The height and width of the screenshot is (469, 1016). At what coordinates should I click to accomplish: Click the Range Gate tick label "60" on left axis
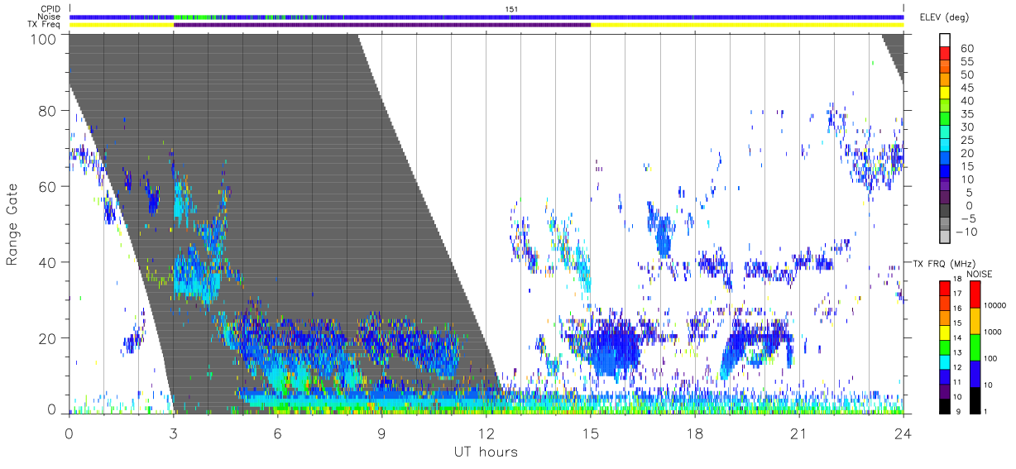[48, 187]
